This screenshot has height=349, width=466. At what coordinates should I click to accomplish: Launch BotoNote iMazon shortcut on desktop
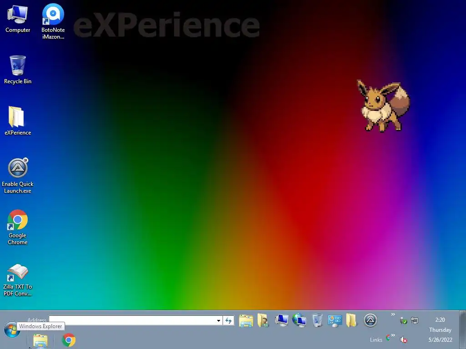[53, 21]
